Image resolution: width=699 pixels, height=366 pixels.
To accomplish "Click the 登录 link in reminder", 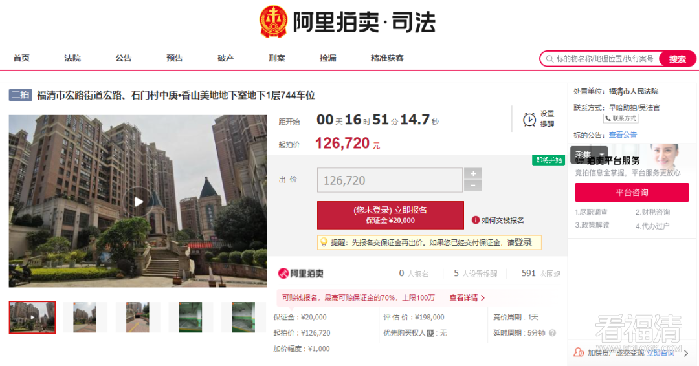I will 523,242.
